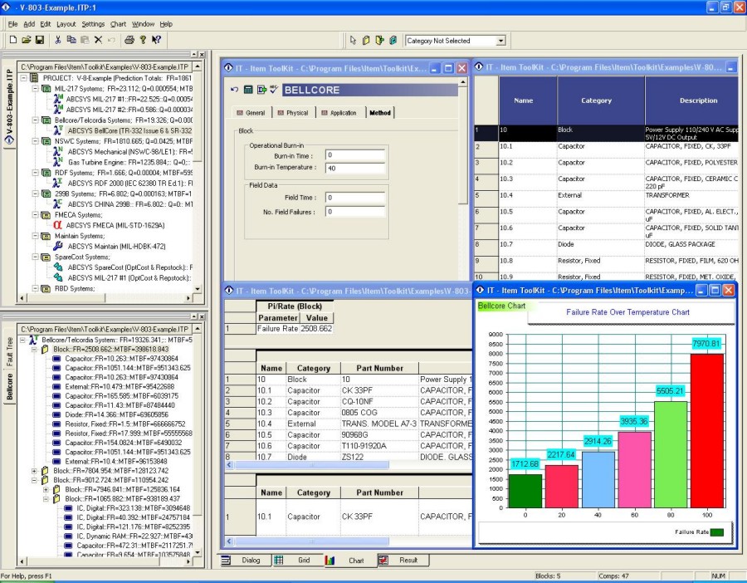Click the Print toolbar icon
Viewport: 747px width, 583px height.
pos(129,40)
